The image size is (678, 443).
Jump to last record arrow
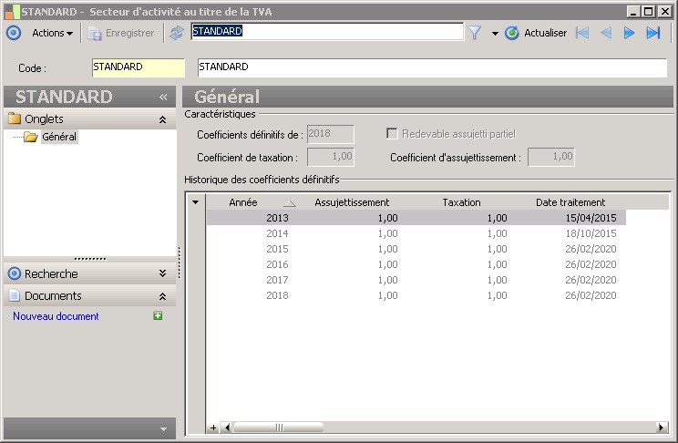pos(653,33)
